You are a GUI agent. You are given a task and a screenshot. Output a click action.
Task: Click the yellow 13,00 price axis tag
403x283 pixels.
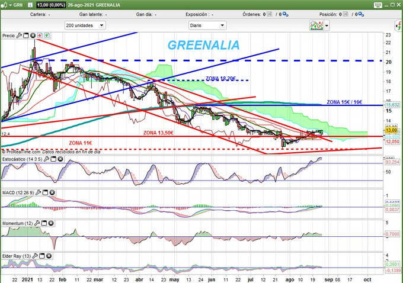pos(392,130)
